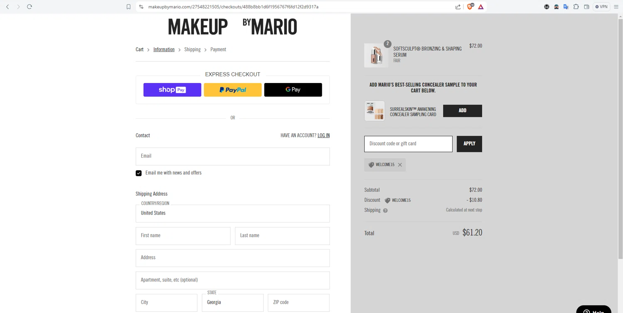Focus the First name field

[x=183, y=236]
